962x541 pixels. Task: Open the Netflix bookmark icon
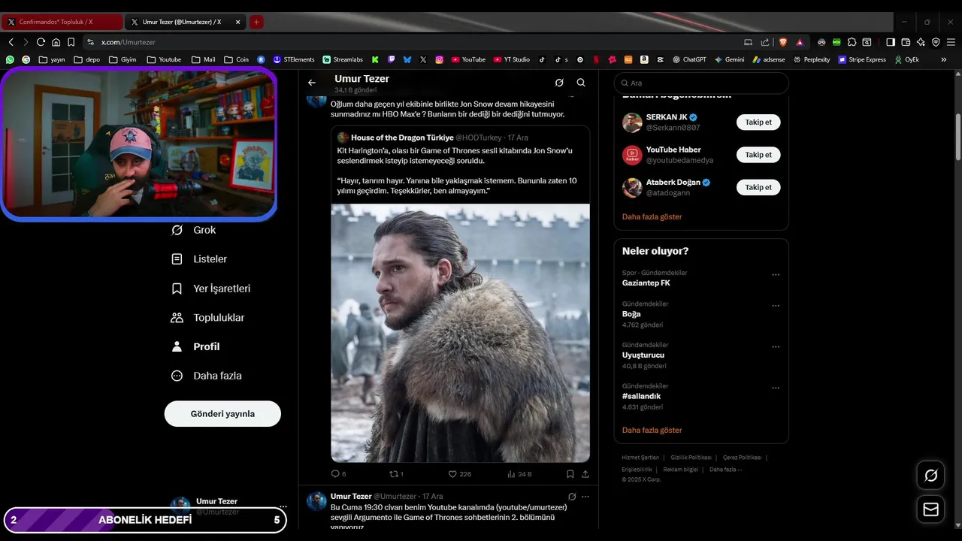click(x=596, y=59)
